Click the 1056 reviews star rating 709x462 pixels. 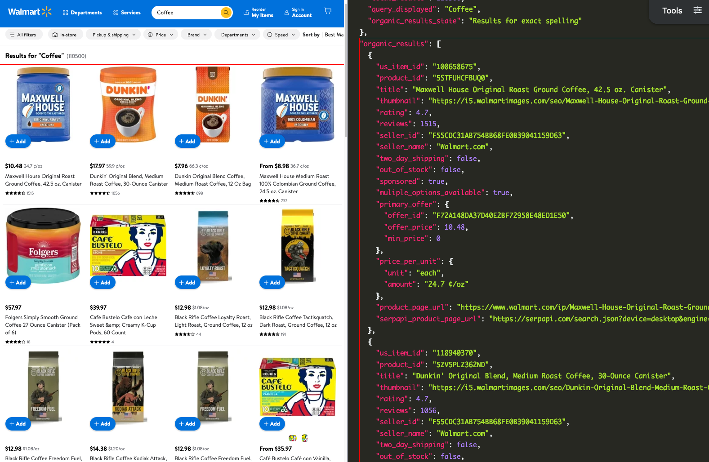pos(105,193)
